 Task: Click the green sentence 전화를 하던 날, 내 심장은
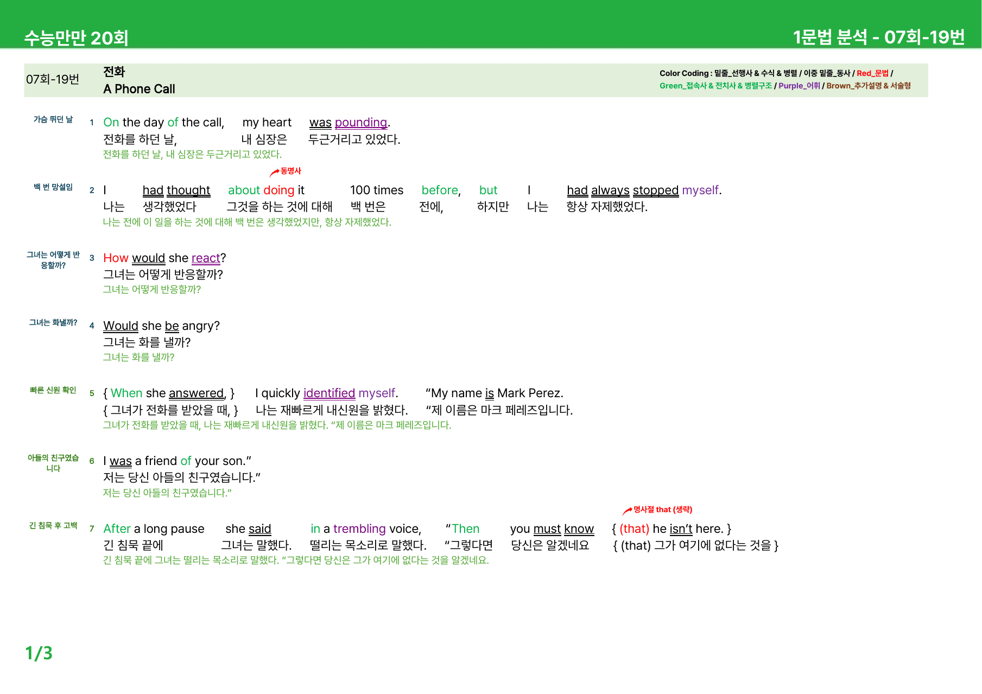[192, 154]
